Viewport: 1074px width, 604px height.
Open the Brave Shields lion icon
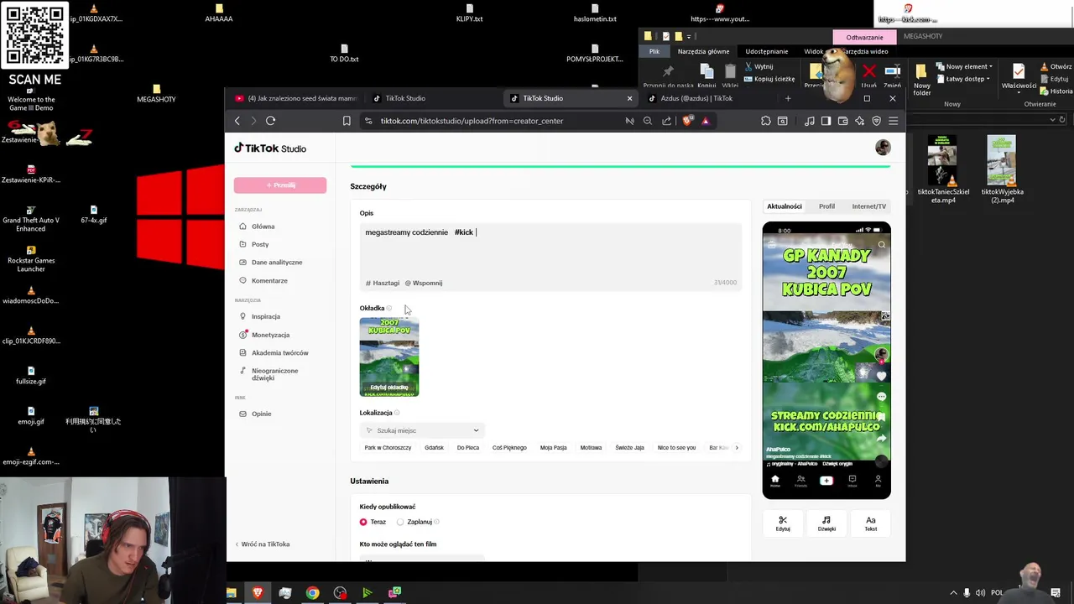[688, 121]
